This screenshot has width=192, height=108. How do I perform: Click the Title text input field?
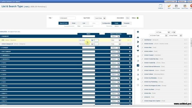pyautogui.click(x=67, y=18)
